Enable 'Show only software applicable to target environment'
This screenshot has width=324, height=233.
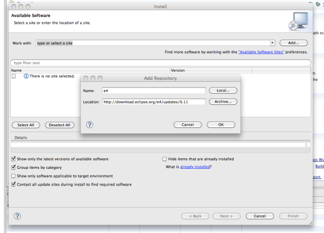(x=13, y=176)
